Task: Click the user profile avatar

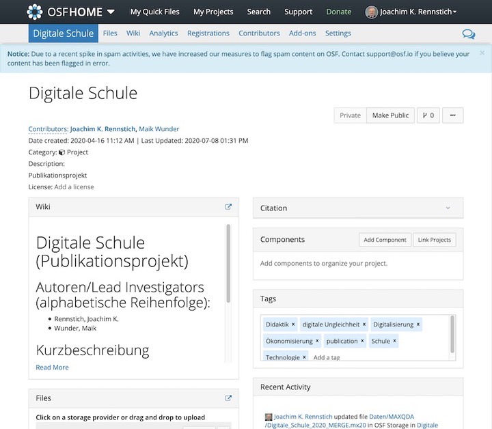Action: click(x=371, y=12)
